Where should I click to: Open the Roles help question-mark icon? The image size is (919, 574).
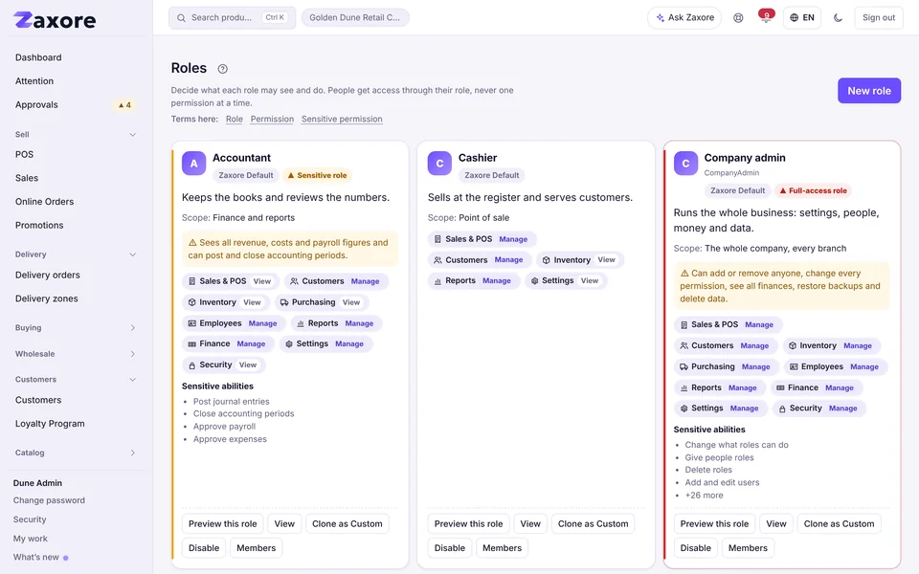point(223,69)
